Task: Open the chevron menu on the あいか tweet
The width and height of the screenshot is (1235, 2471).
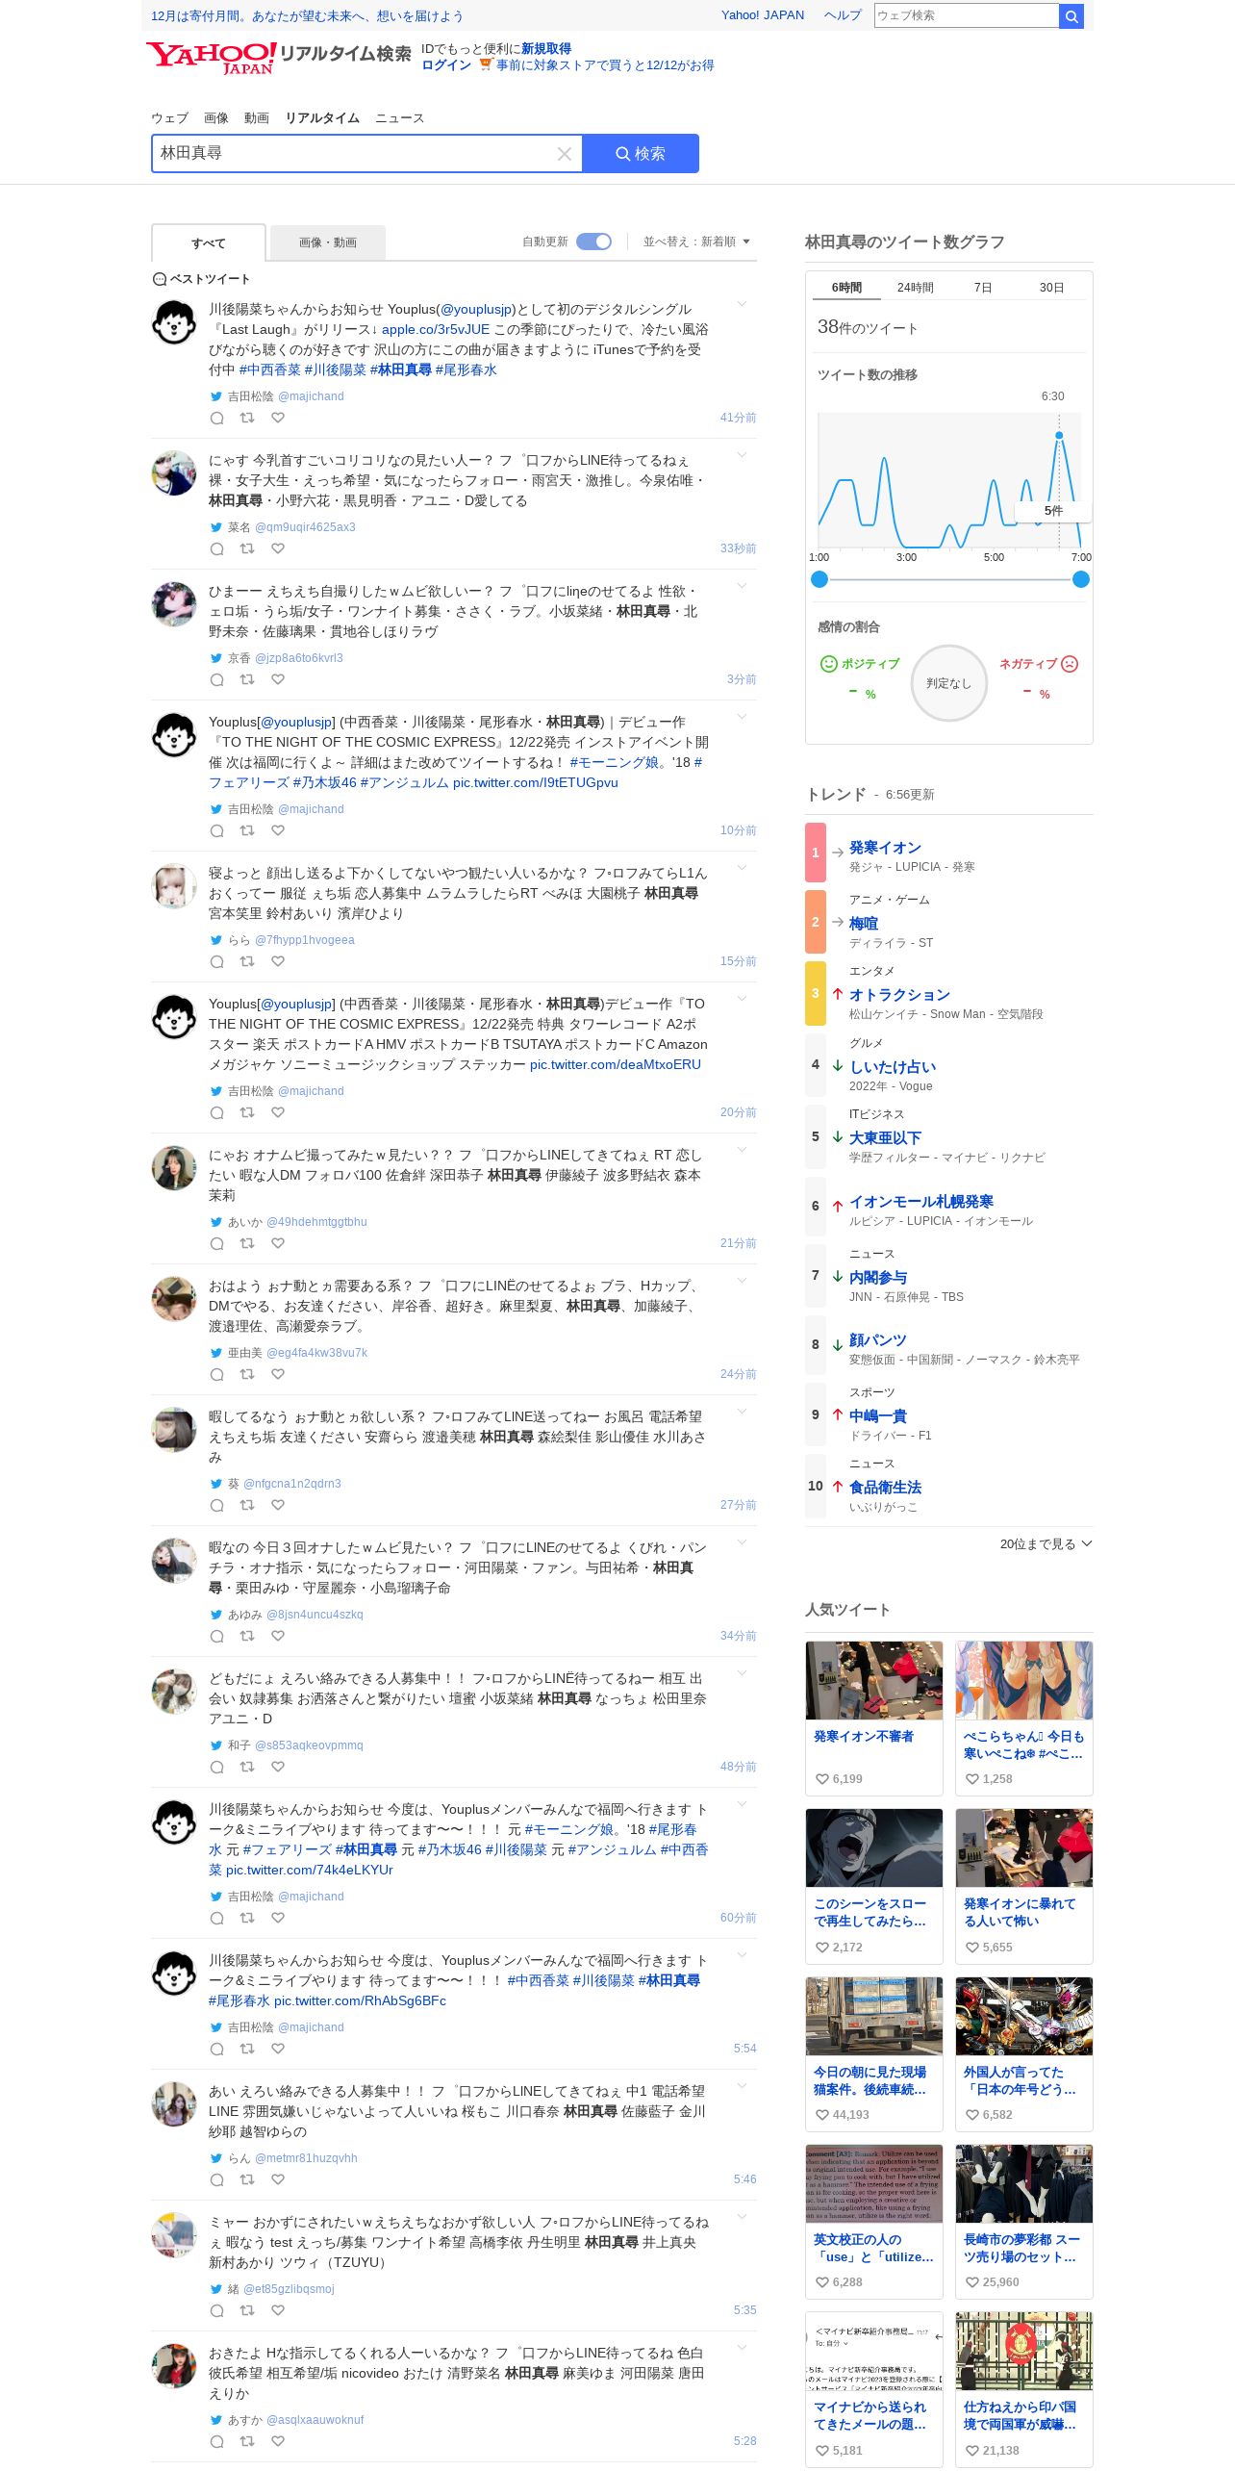Action: click(742, 1151)
